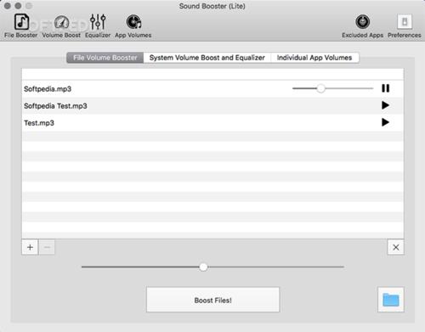Screen dimensions: 425x332
Task: Switch to Individual App Volumes tab
Action: [x=314, y=58]
